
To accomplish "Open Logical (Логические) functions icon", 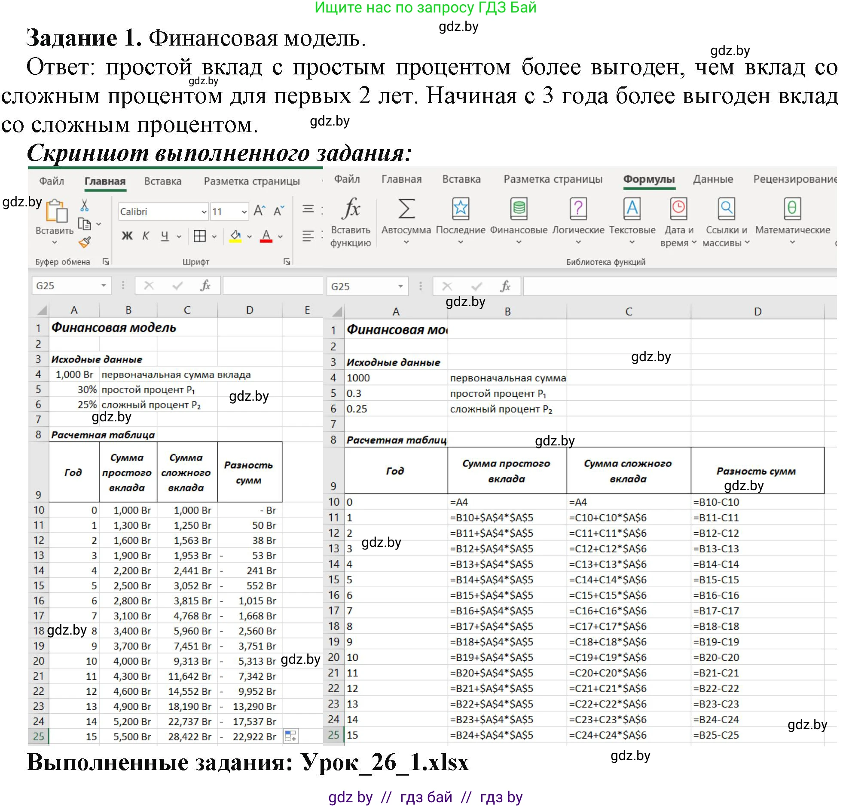I will [x=578, y=209].
